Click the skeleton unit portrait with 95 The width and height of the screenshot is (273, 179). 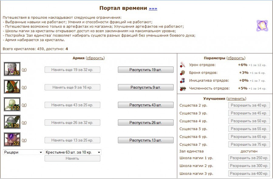(x=12, y=69)
